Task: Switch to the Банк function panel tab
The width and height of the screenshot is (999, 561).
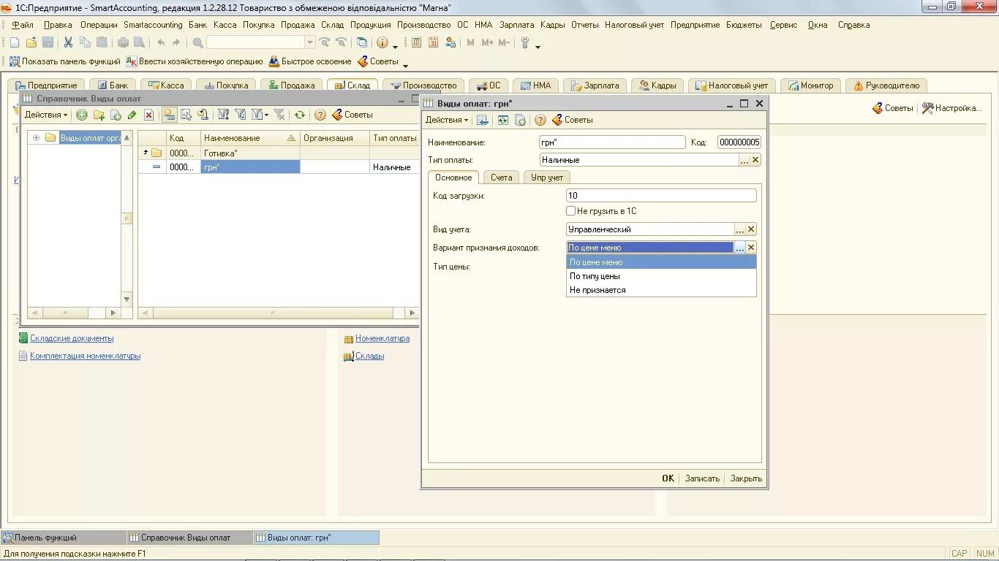Action: 113,85
